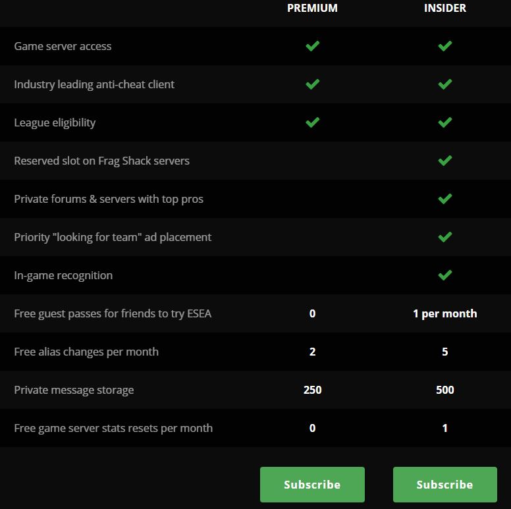Click Premium checkmark for League eligibility

(x=313, y=122)
